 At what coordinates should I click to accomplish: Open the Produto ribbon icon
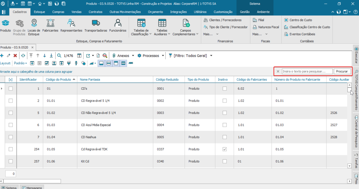5,26
